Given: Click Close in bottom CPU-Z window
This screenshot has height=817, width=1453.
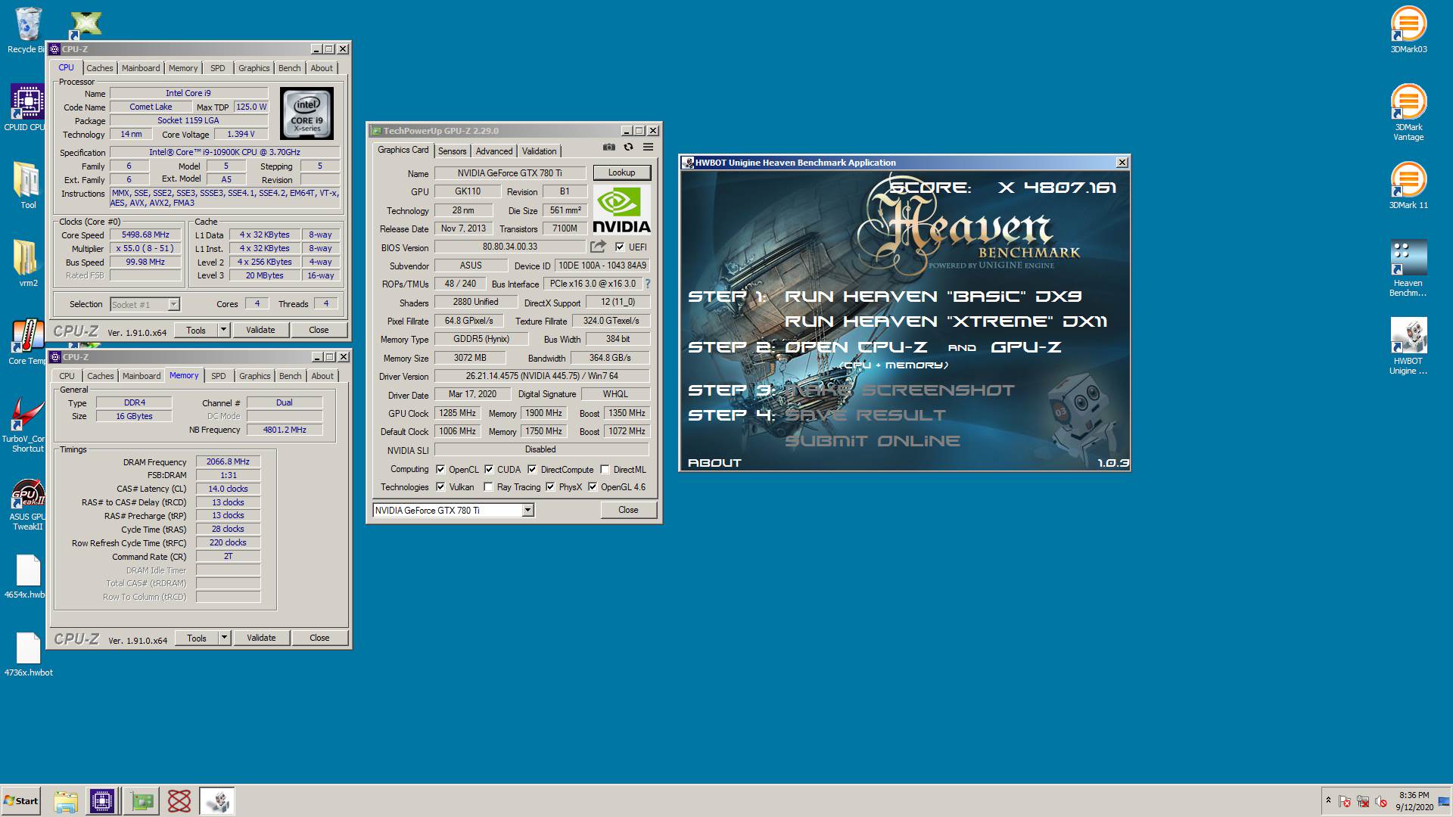Looking at the screenshot, I should tap(319, 638).
